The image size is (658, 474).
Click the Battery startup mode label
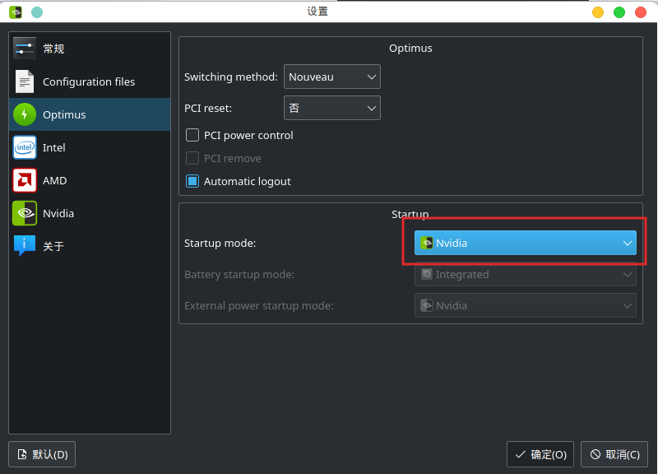tap(239, 275)
